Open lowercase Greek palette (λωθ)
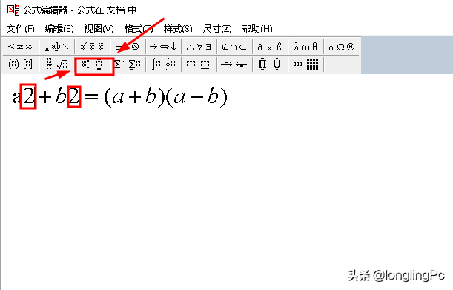 pyautogui.click(x=305, y=47)
